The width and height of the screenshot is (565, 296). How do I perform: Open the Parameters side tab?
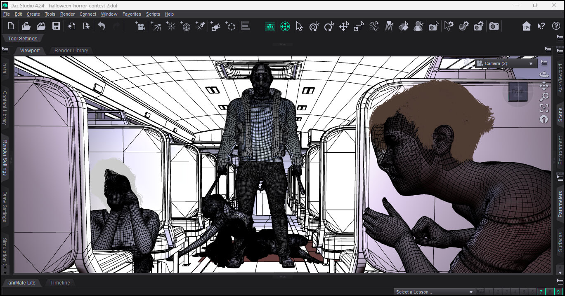560,204
